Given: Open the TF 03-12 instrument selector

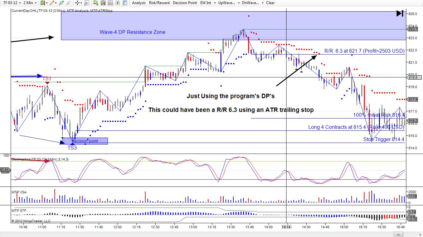Looking at the screenshot, I should 12,3.
